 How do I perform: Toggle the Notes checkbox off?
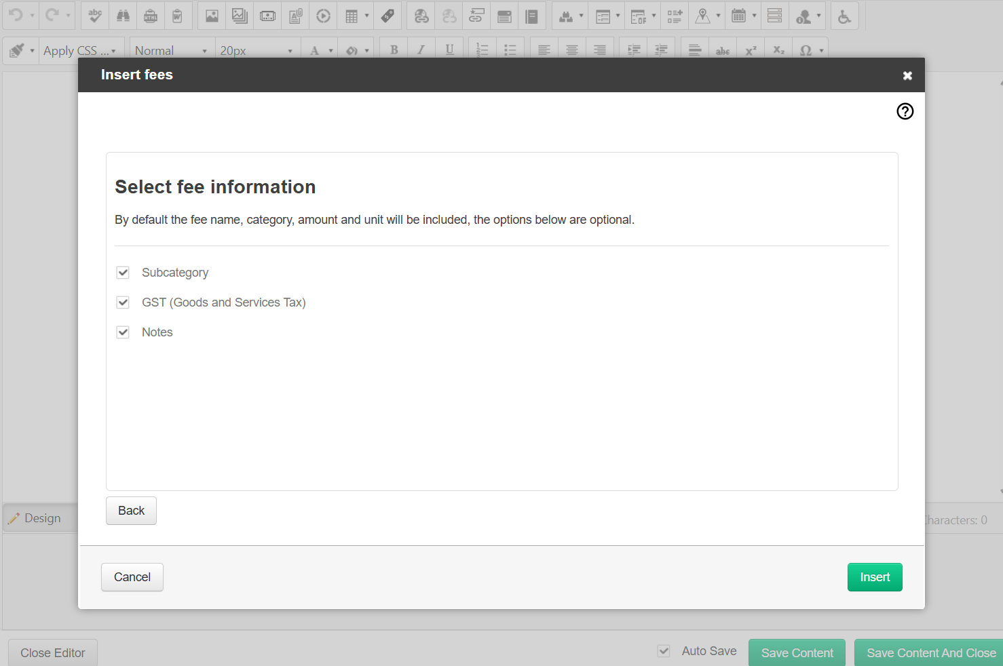tap(123, 332)
